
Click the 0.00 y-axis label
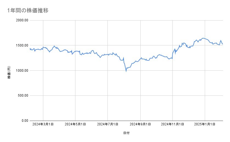[24, 121]
